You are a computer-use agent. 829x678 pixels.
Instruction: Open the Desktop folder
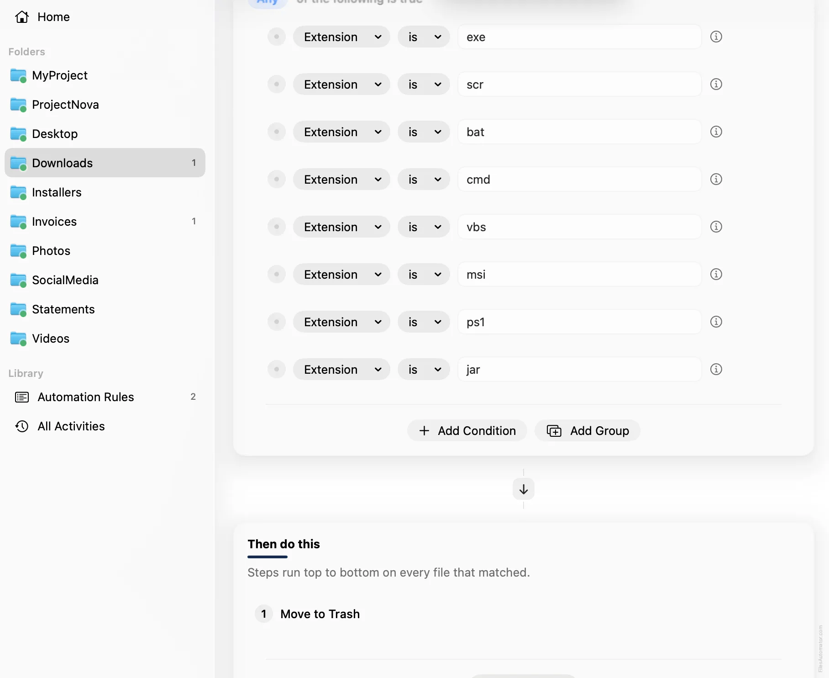click(x=105, y=134)
